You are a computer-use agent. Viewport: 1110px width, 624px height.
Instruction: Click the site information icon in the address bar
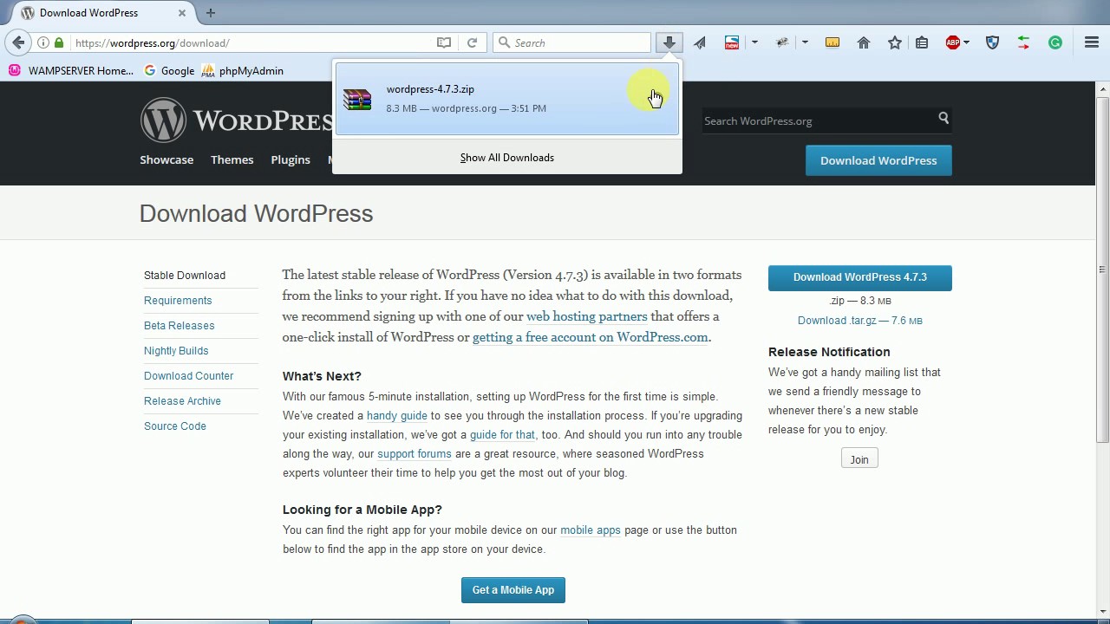[42, 42]
